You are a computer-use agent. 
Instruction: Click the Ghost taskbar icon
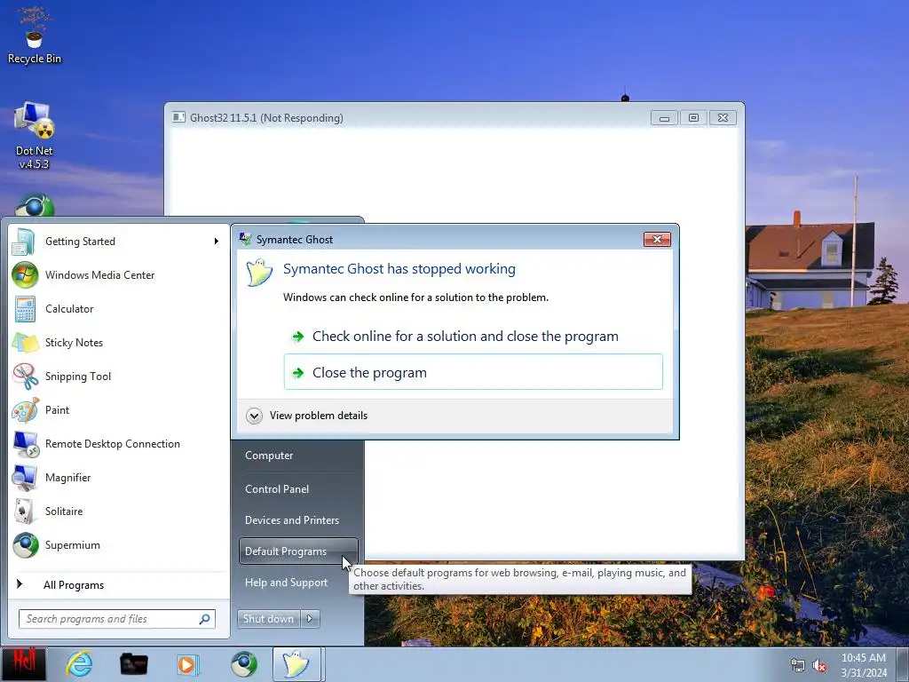coord(296,664)
